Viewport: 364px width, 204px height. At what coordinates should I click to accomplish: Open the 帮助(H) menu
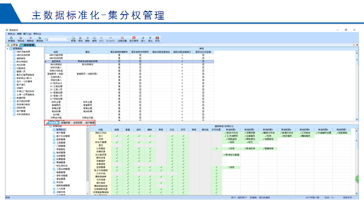[37, 34]
